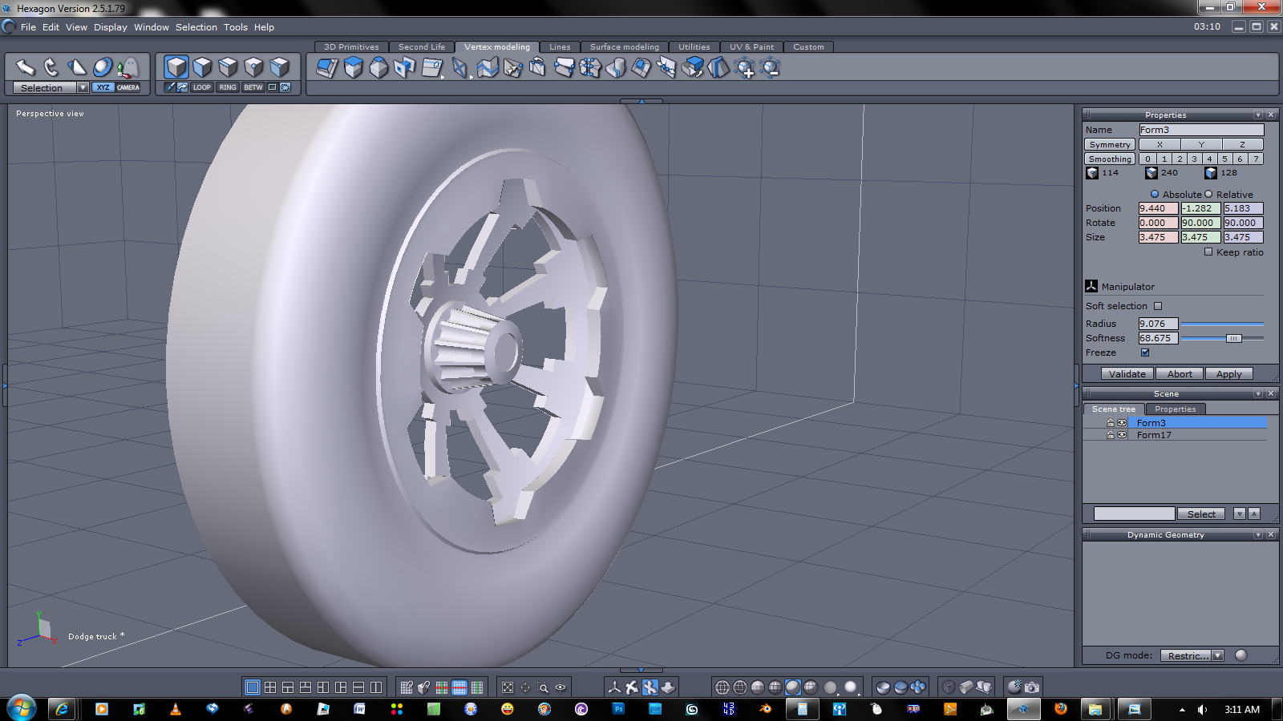Switch to select faces mode
The width and height of the screenshot is (1283, 721).
click(x=202, y=67)
